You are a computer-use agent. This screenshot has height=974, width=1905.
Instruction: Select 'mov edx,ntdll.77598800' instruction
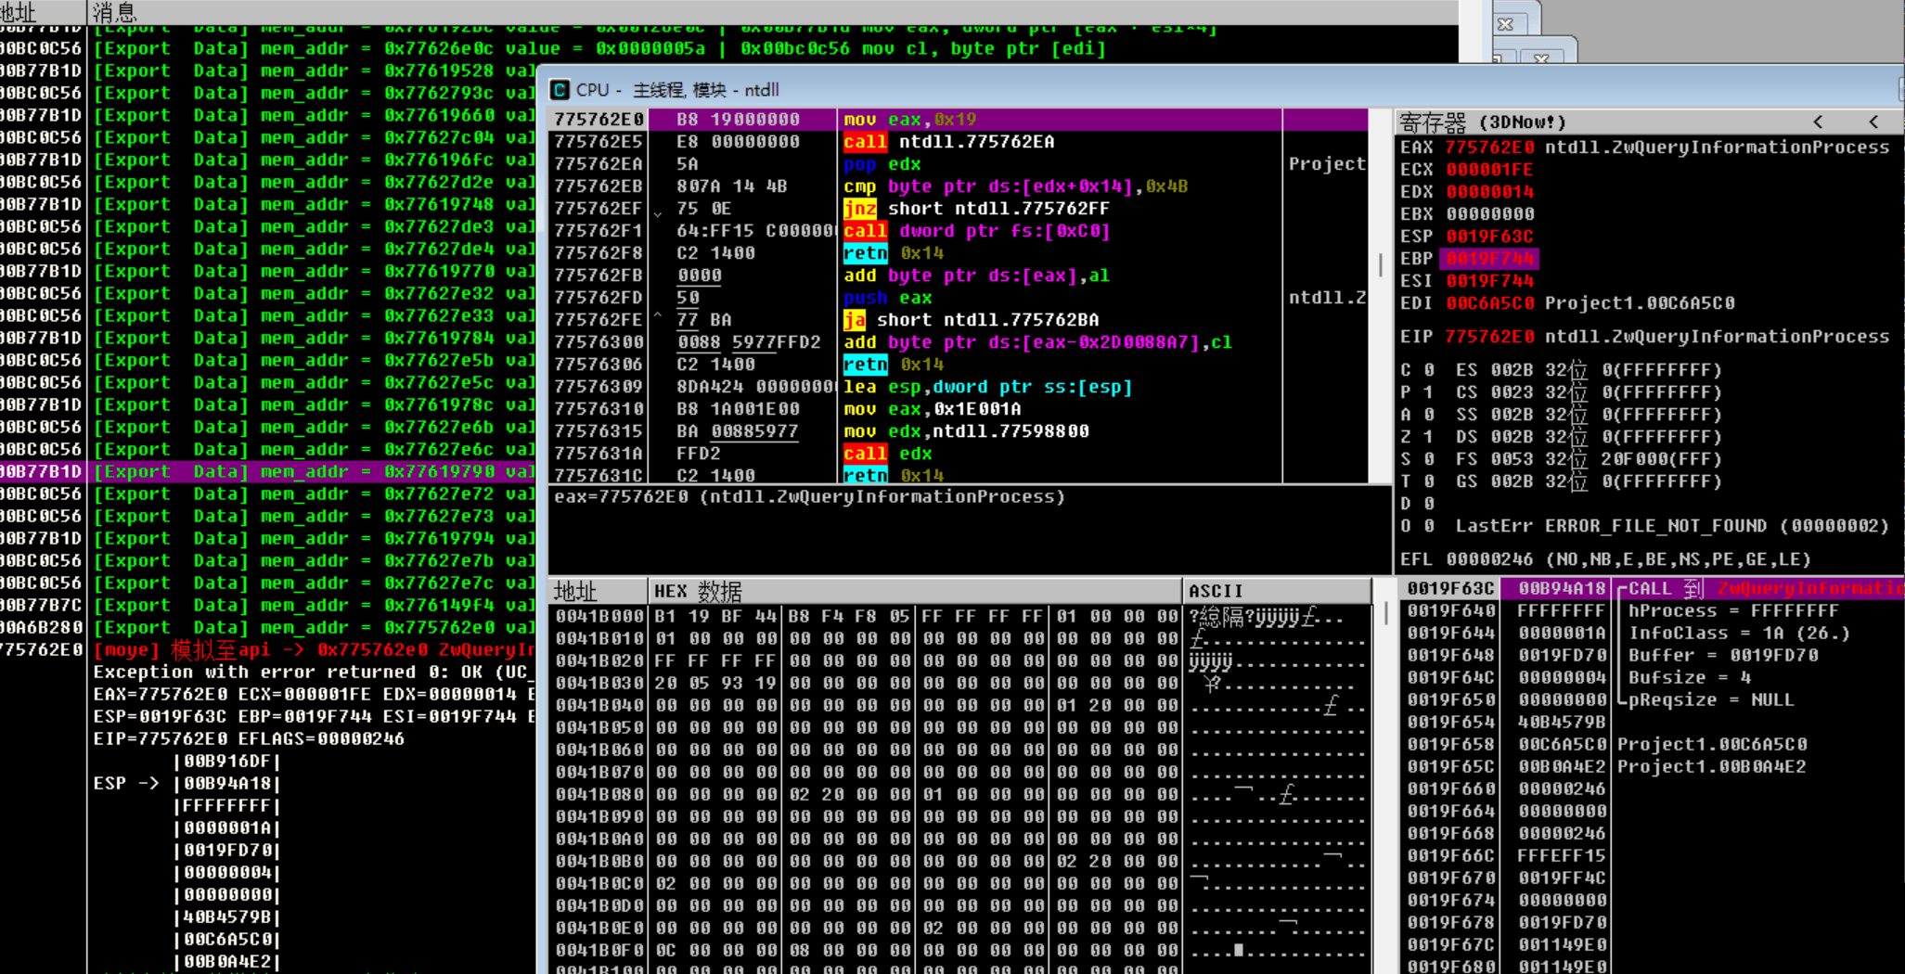959,431
